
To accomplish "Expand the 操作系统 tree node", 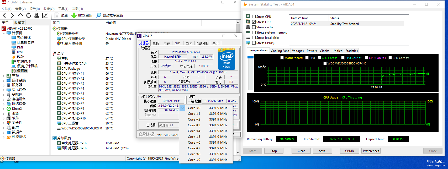I will [x=3, y=80].
